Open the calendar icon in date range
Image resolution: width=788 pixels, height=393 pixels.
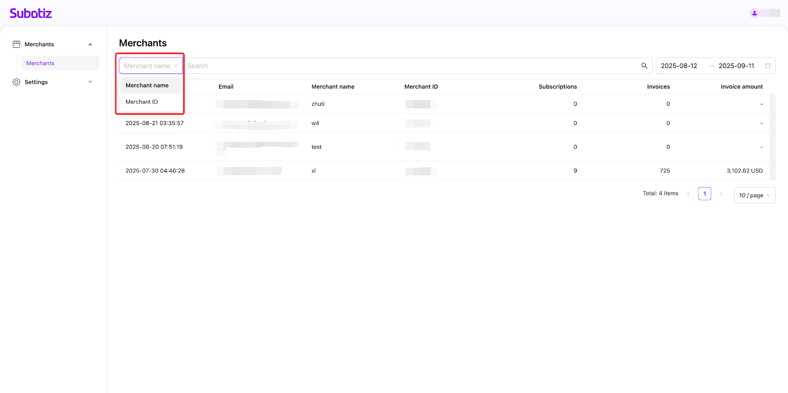[767, 66]
